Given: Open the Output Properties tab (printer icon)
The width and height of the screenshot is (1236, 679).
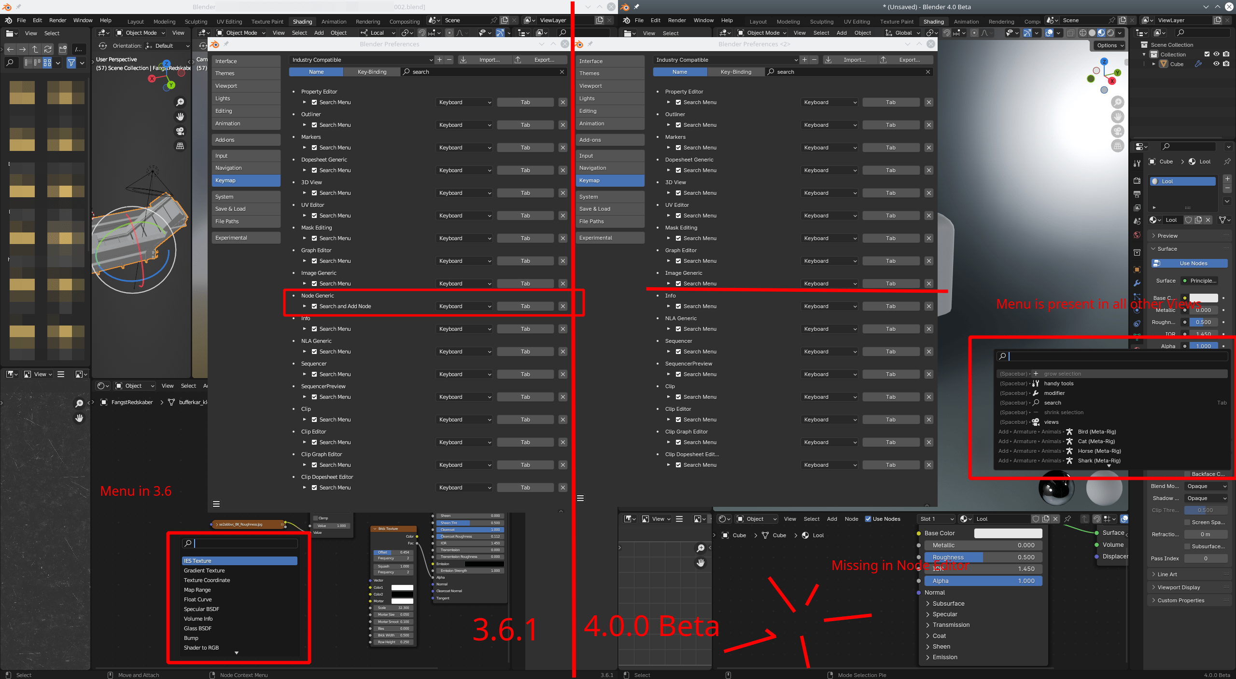Looking at the screenshot, I should click(x=1137, y=192).
